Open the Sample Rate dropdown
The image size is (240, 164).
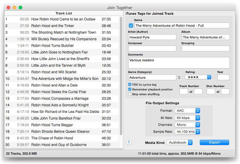click(188, 132)
